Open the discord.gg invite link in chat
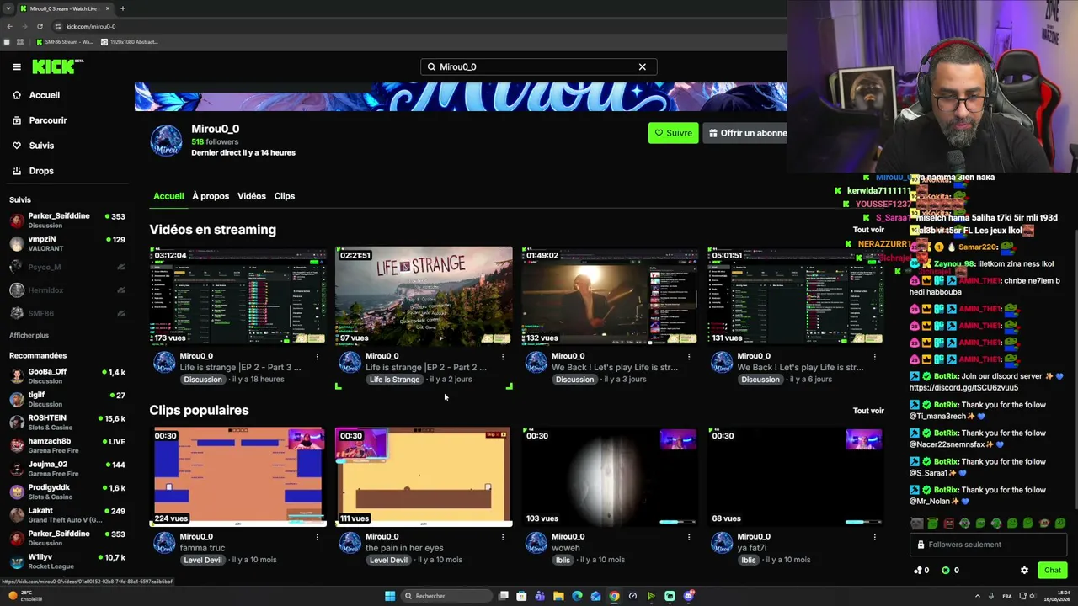Image resolution: width=1078 pixels, height=606 pixels. (963, 388)
